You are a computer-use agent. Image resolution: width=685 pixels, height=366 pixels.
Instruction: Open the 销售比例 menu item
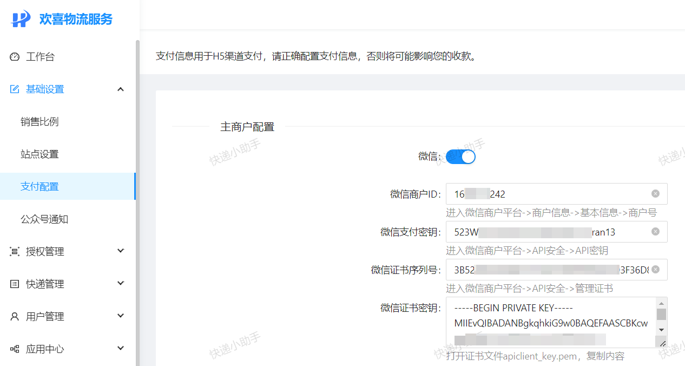click(39, 122)
